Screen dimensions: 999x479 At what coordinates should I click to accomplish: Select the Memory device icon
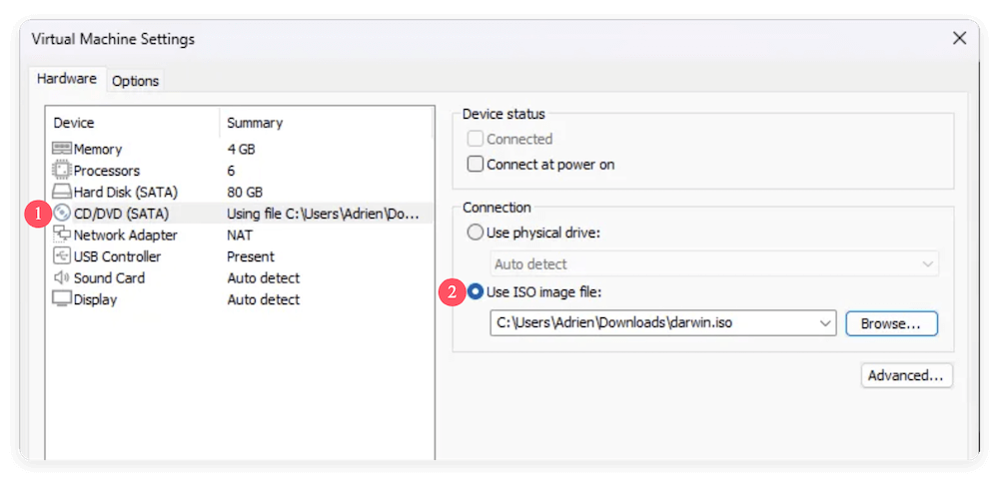(x=62, y=149)
